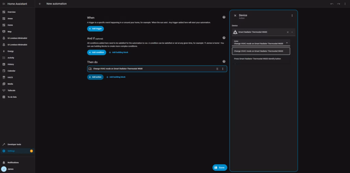
Task: Expand the Device picker dropdown arrow
Action: [292, 32]
